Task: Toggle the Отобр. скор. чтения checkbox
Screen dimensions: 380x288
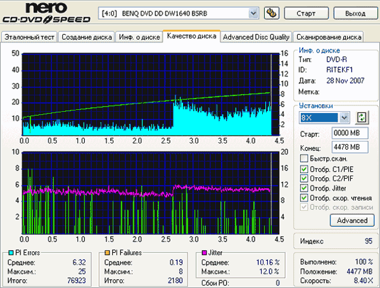Action: coord(304,198)
